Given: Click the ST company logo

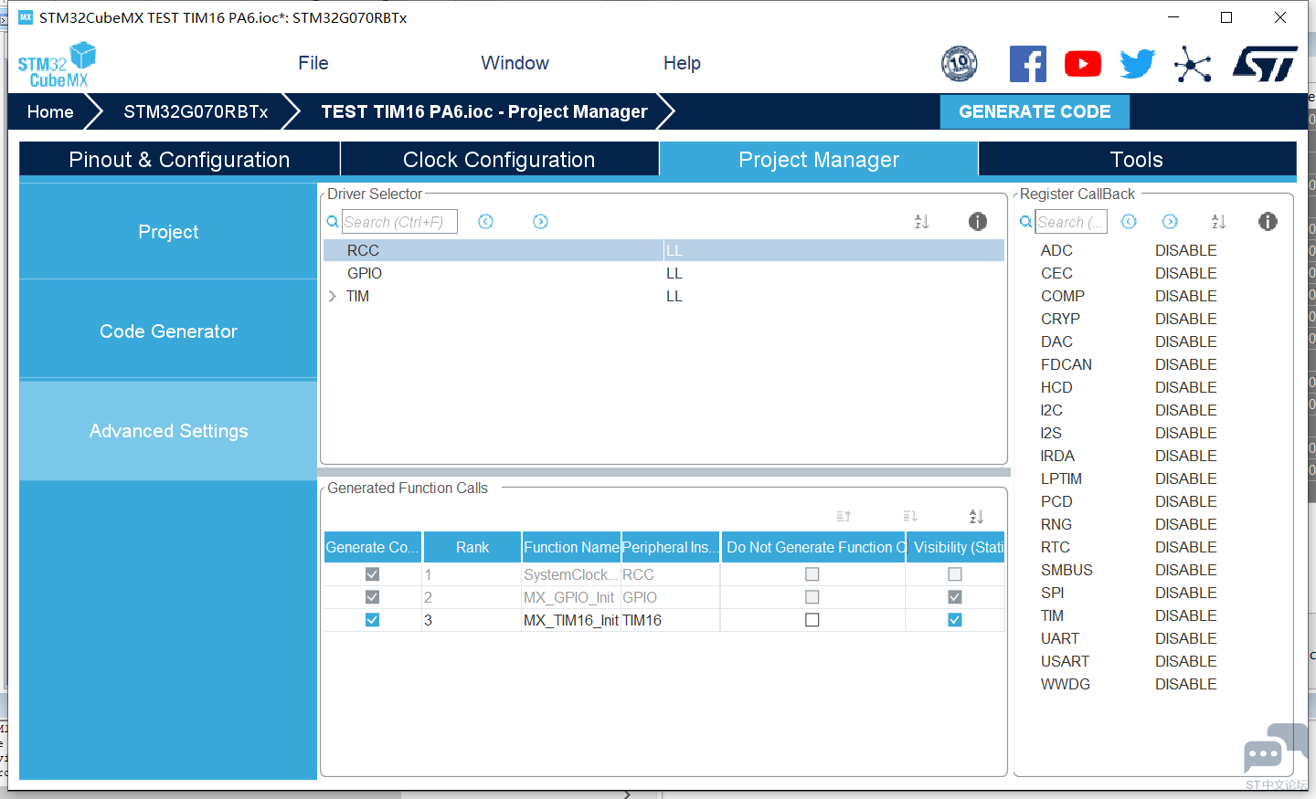Looking at the screenshot, I should 1265,64.
